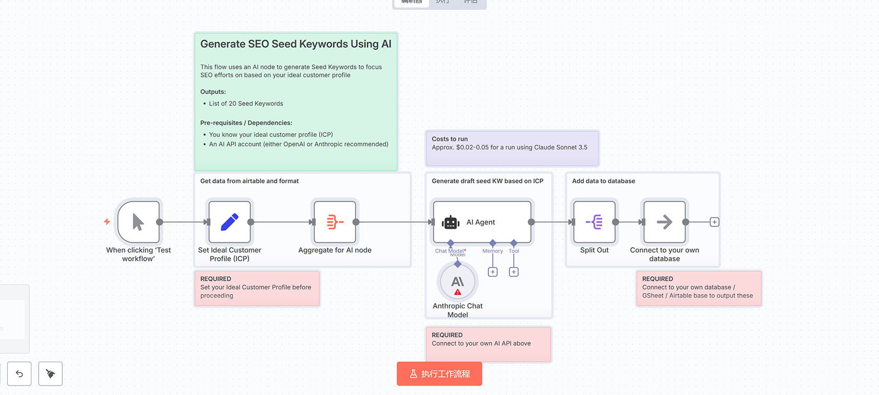Select the Anthropic Chat Model node

coord(457,282)
